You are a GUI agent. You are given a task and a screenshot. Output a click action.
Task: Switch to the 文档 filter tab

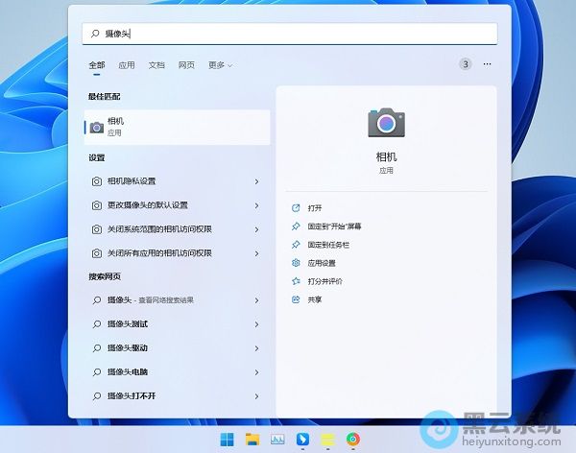point(156,65)
